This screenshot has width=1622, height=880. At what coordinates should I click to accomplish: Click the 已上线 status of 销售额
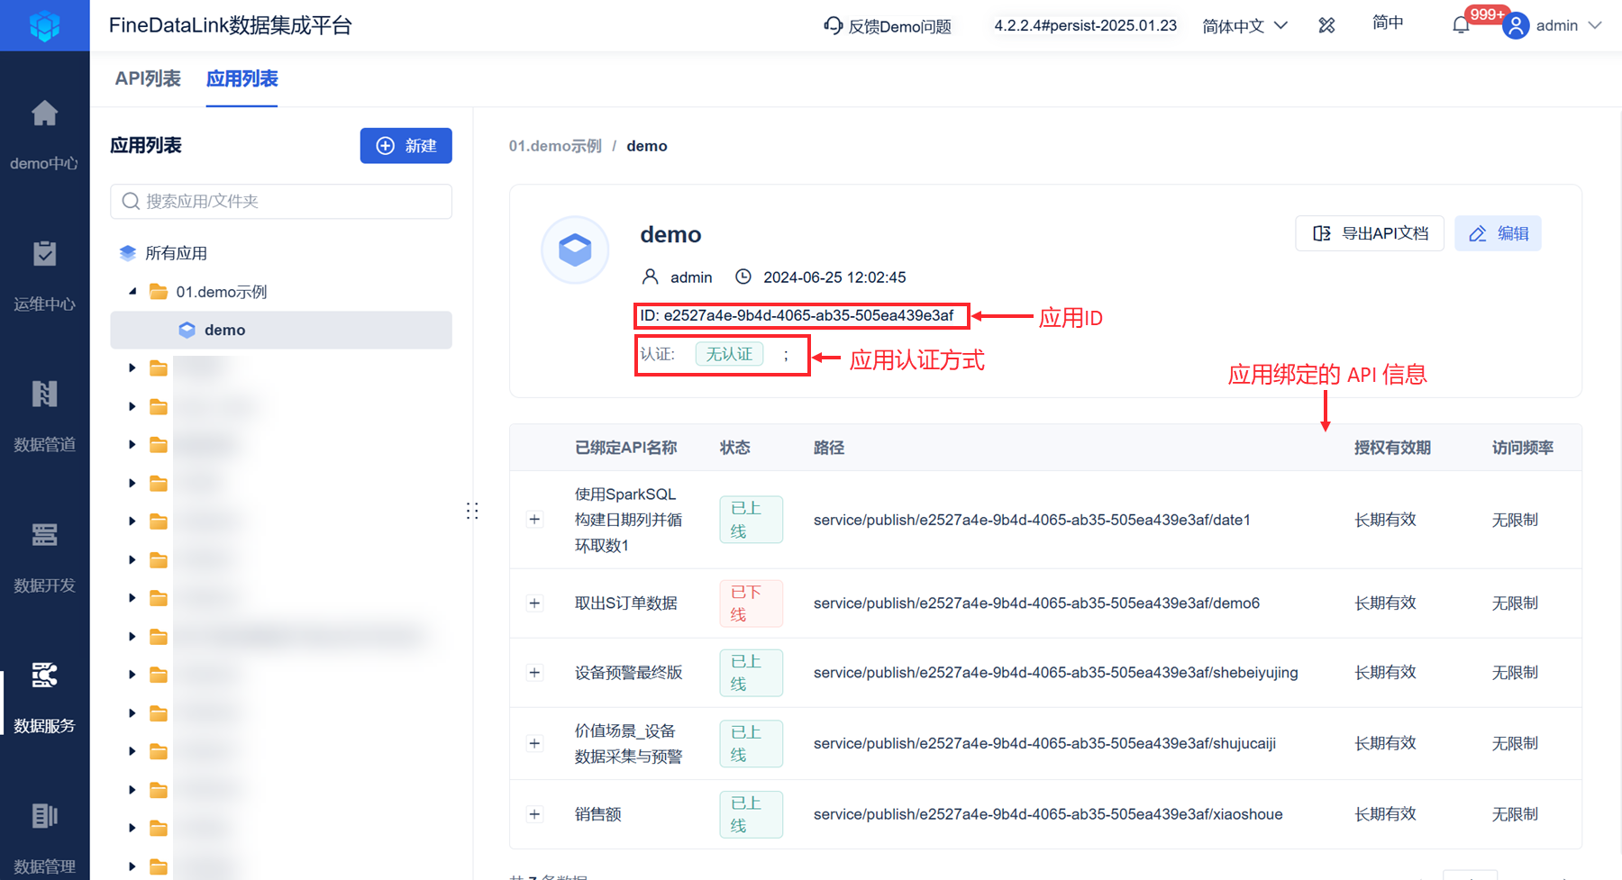tap(752, 814)
